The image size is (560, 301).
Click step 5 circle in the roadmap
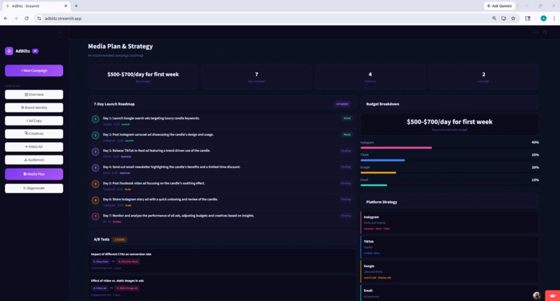tap(95, 184)
